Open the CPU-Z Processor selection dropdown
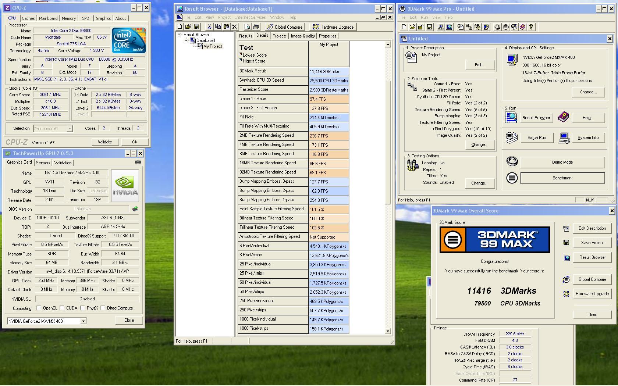The image size is (618, 386). pos(70,129)
